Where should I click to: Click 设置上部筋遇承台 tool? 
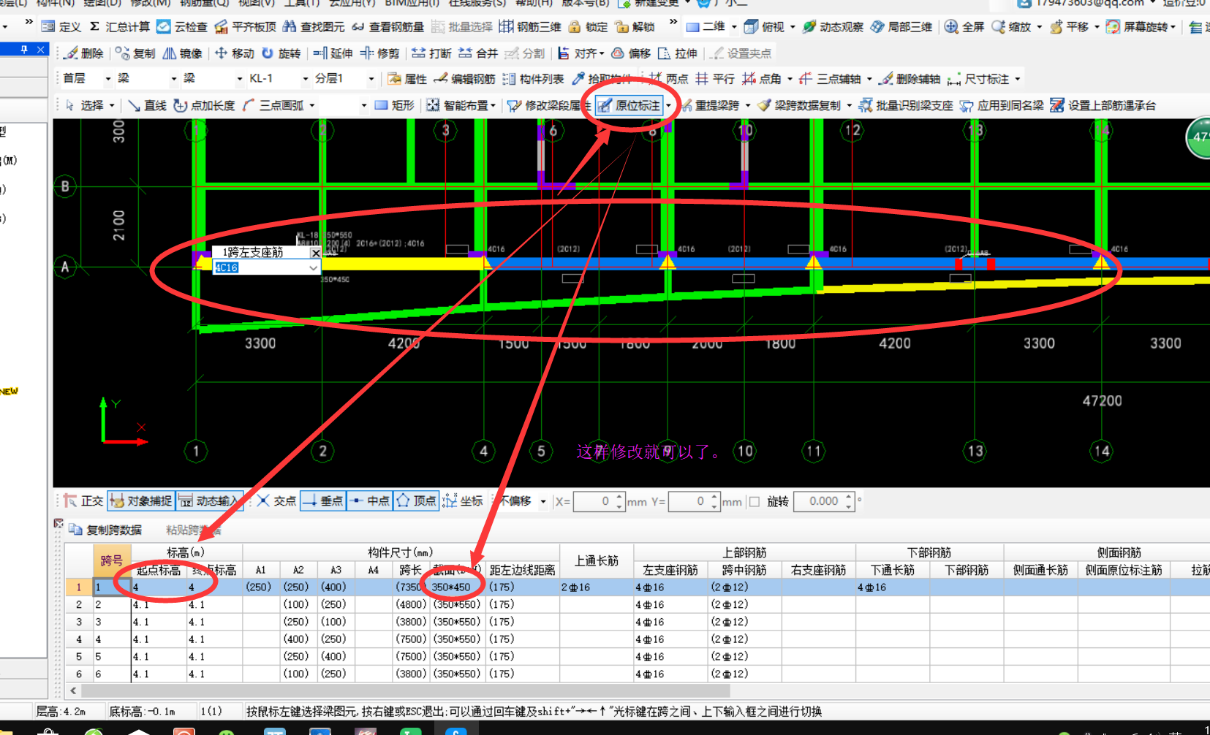point(1103,105)
